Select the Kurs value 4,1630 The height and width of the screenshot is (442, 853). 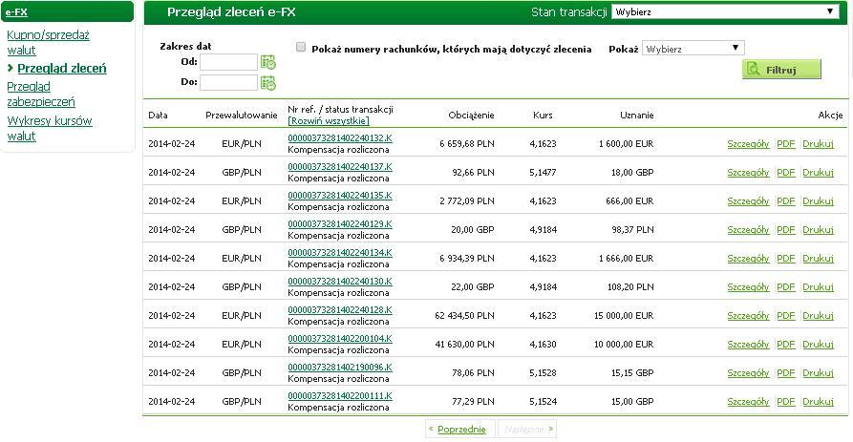point(543,344)
